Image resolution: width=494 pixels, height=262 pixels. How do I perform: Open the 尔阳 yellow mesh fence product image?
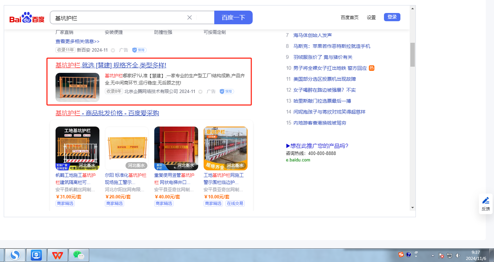tap(127, 148)
